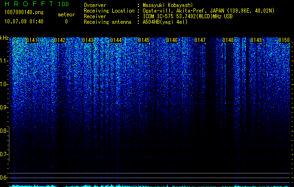The width and height of the screenshot is (294, 187).
Task: Select the name Masayuki Kobayashi
Action: pyautogui.click(x=168, y=5)
